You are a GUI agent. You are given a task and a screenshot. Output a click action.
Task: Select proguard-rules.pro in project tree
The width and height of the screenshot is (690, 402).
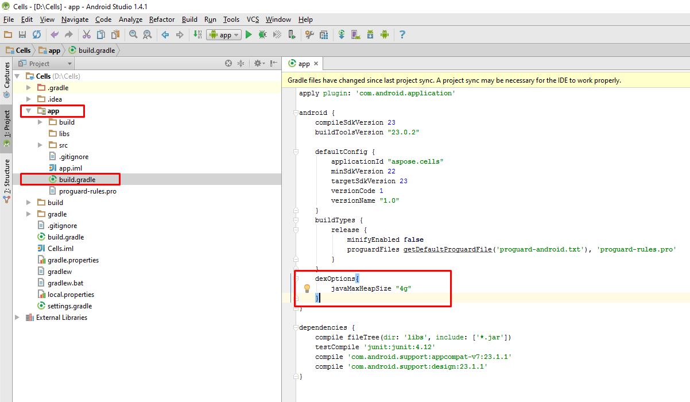87,191
